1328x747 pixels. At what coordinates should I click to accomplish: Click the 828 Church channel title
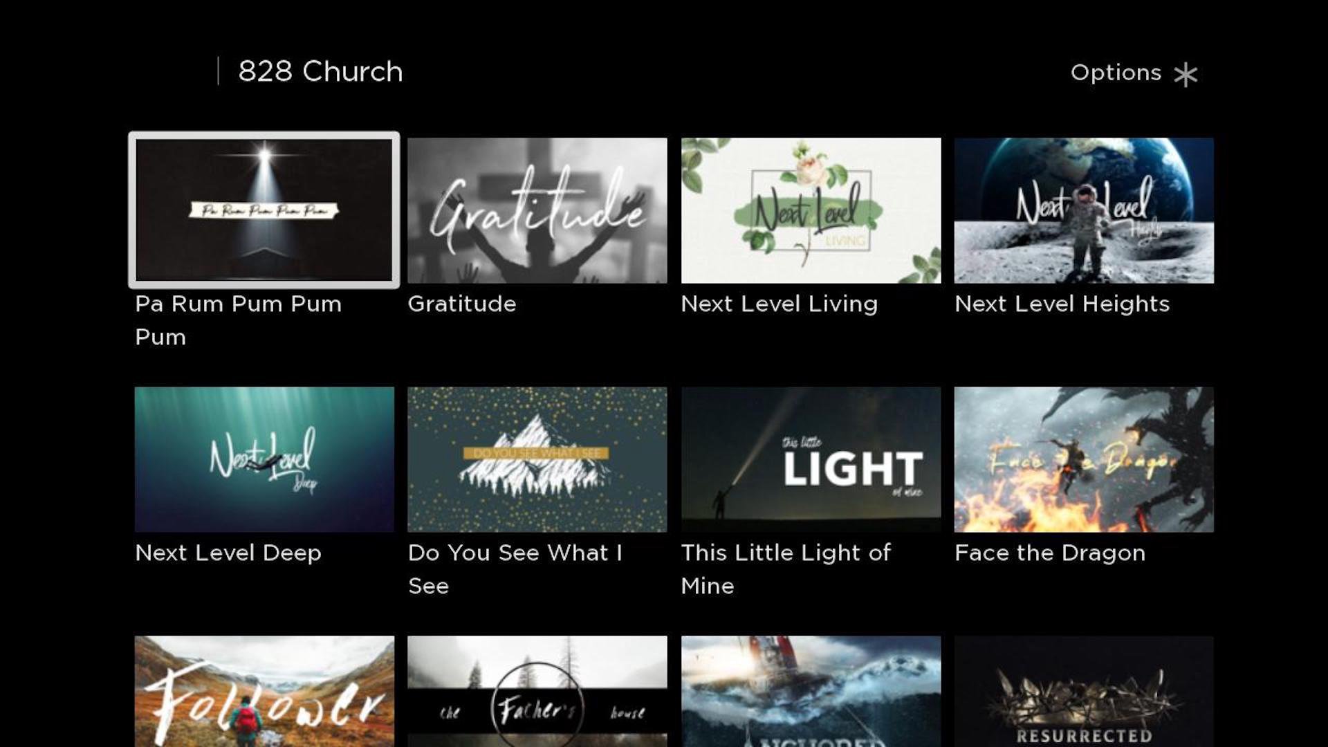[x=320, y=71]
